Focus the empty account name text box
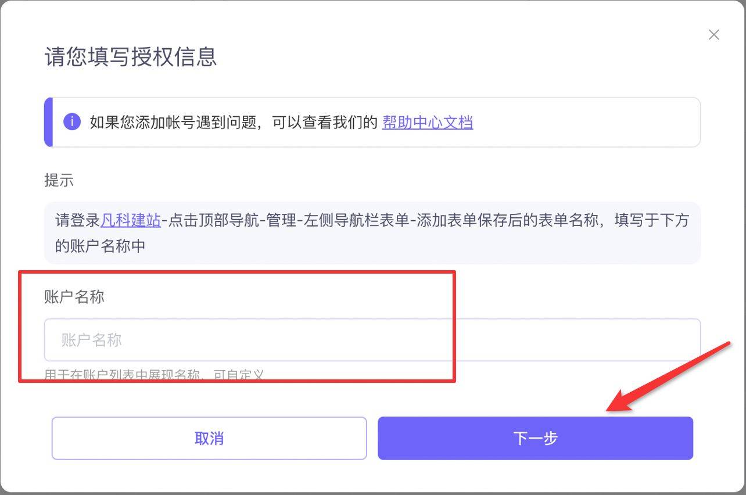Viewport: 746px width, 495px height. [x=372, y=339]
